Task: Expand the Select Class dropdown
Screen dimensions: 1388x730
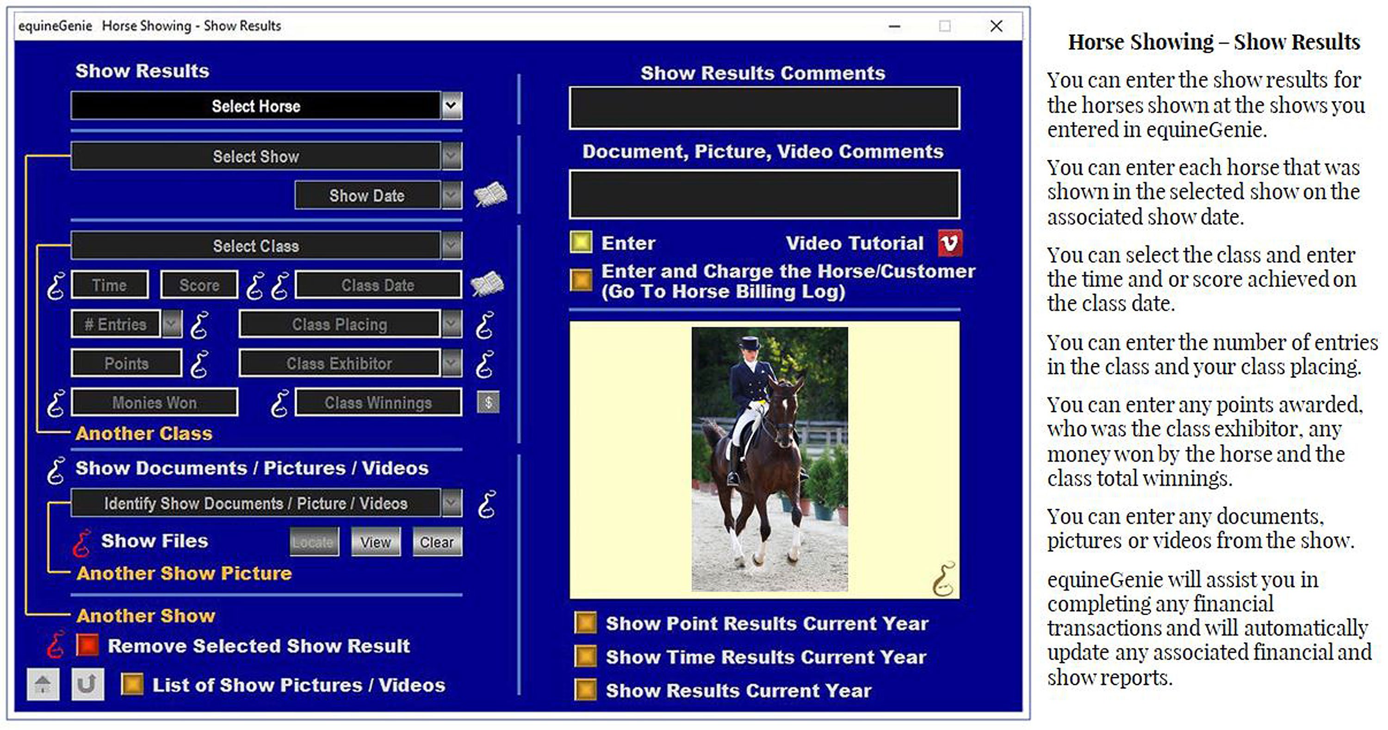Action: [452, 246]
